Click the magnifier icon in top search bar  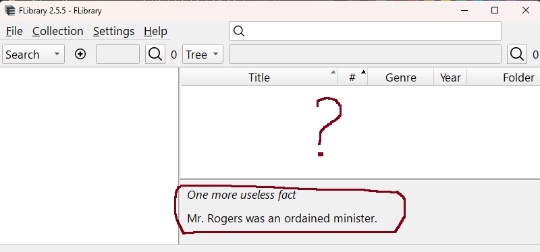click(x=239, y=31)
